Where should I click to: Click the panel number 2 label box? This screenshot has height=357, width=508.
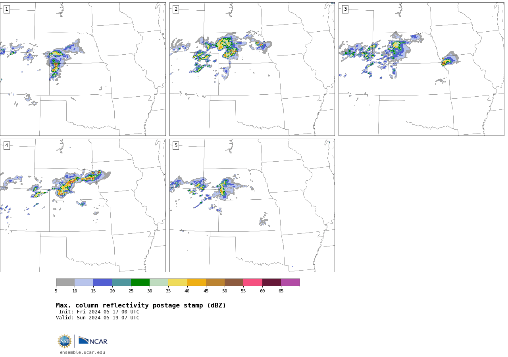click(176, 9)
